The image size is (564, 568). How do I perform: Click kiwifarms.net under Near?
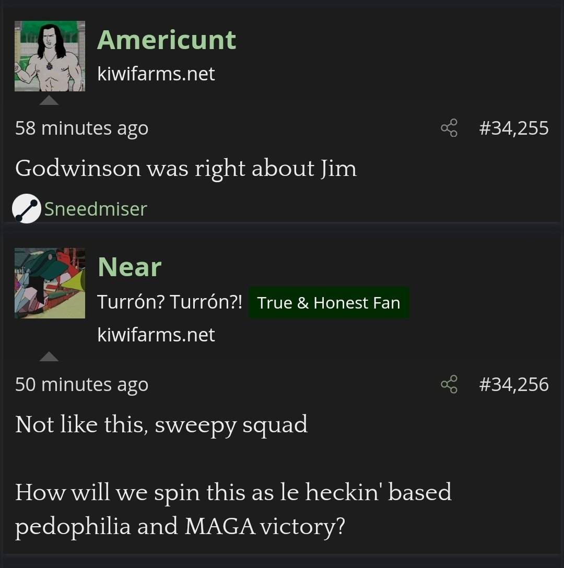[156, 335]
